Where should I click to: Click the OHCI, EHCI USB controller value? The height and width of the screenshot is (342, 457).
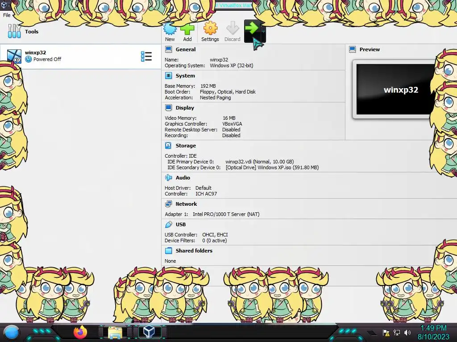215,235
